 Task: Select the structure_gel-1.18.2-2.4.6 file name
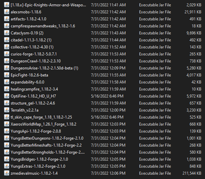[x=33, y=103]
